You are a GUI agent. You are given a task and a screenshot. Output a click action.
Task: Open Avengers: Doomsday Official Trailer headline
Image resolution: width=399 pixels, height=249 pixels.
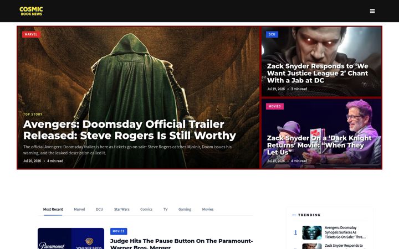click(x=130, y=130)
